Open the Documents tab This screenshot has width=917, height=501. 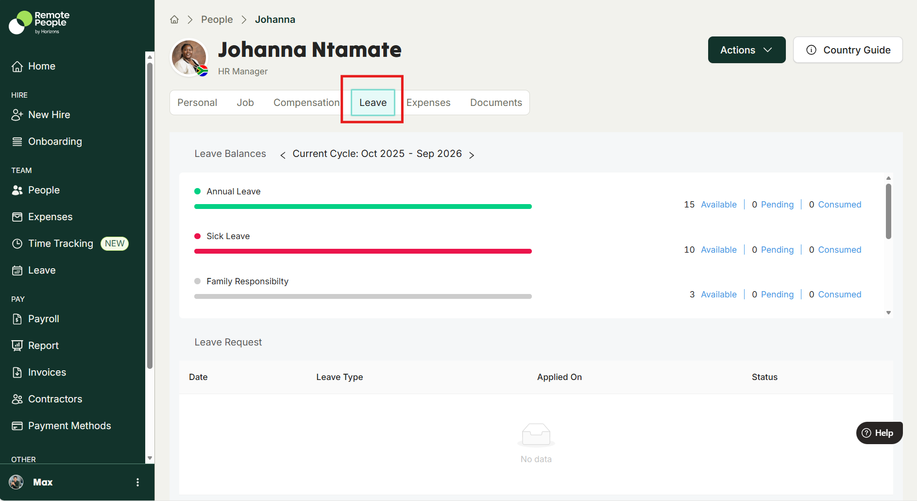(x=496, y=103)
